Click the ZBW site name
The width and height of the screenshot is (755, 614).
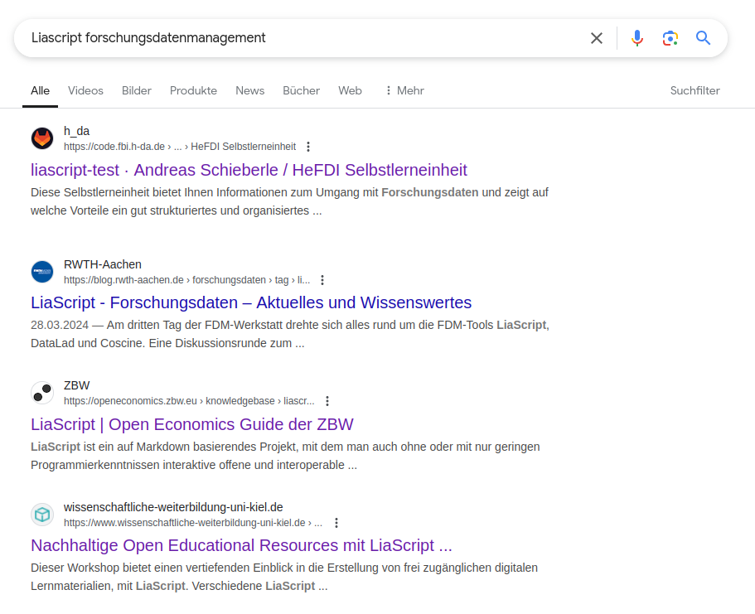76,385
